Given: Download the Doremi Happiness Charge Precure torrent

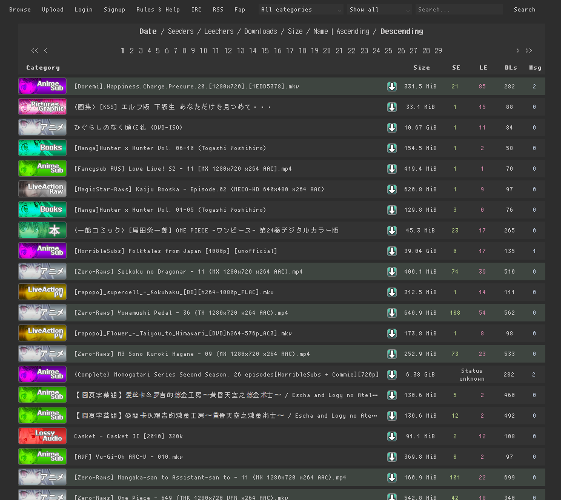Looking at the screenshot, I should tap(392, 87).
